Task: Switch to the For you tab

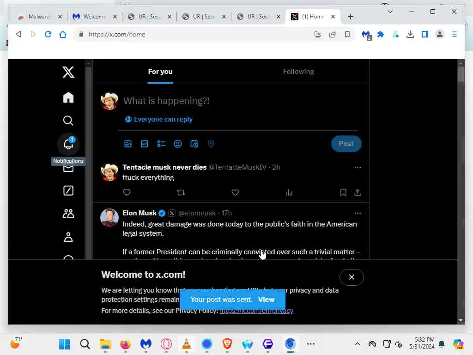Action: click(160, 72)
